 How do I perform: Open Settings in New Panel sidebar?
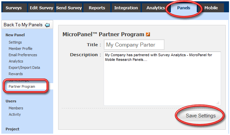15,42
